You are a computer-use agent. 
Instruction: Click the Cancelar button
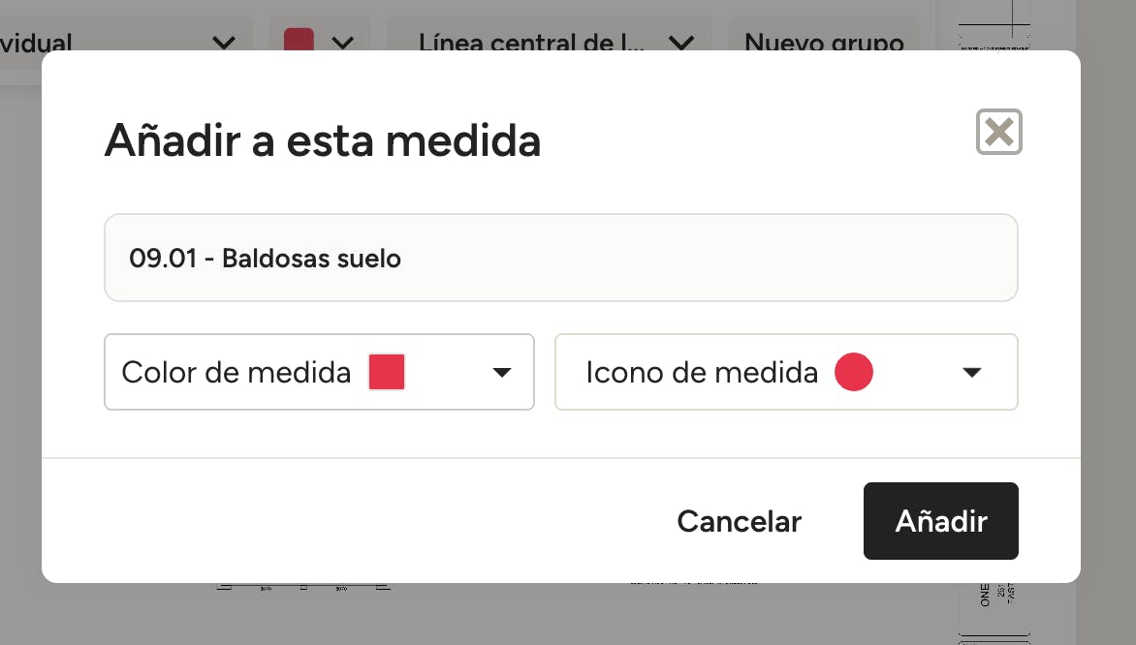[x=739, y=521]
